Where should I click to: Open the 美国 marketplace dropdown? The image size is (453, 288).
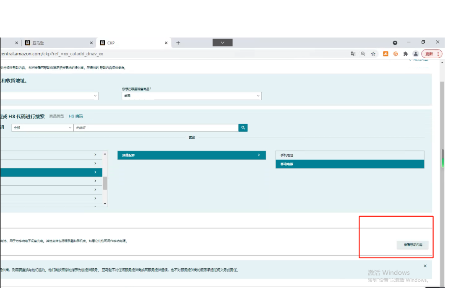click(x=192, y=96)
